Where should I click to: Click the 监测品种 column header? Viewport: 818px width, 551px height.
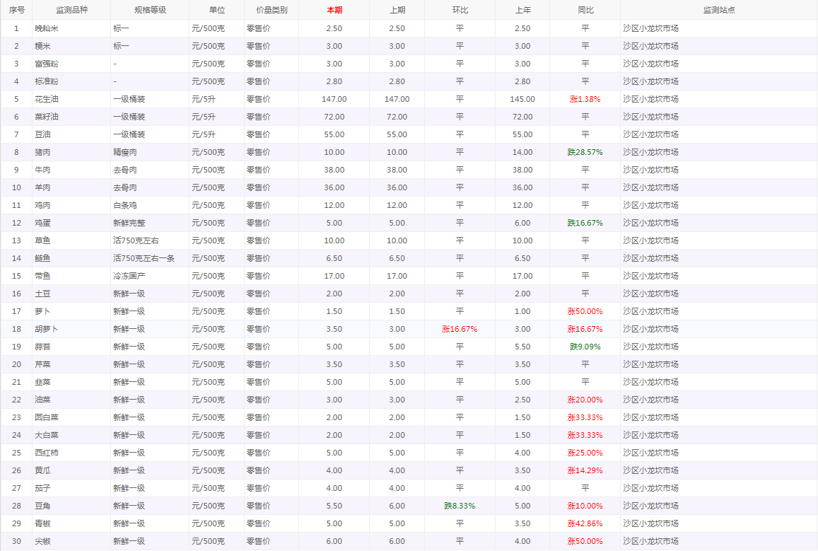coord(71,10)
